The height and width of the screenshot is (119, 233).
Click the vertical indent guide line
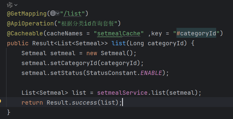coord(6,77)
